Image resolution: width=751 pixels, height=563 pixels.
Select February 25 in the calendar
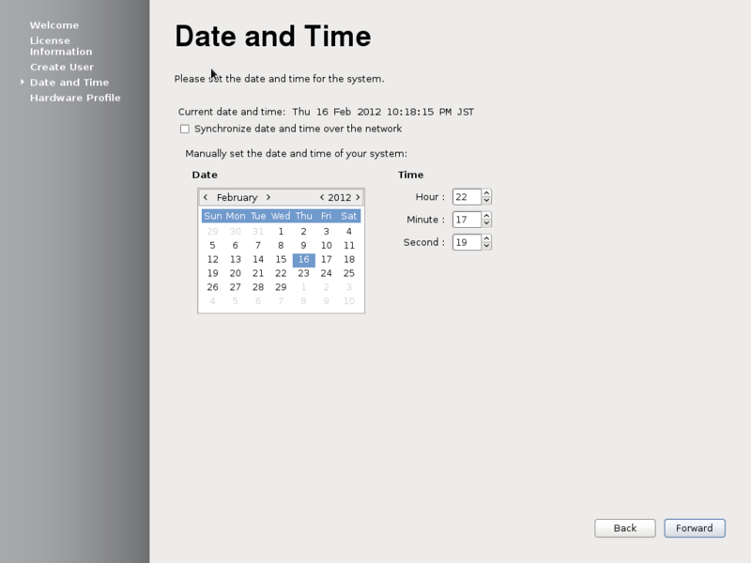coord(349,273)
